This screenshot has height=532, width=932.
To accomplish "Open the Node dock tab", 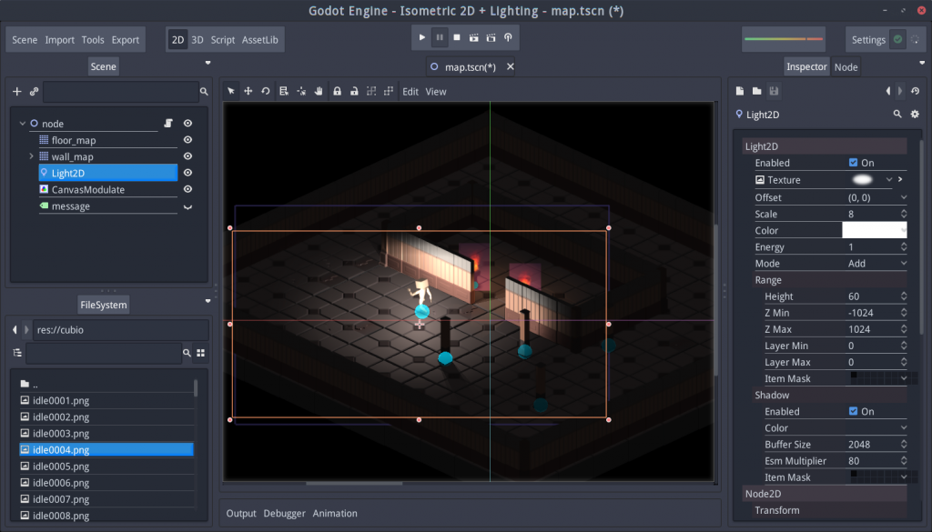I will 845,65.
